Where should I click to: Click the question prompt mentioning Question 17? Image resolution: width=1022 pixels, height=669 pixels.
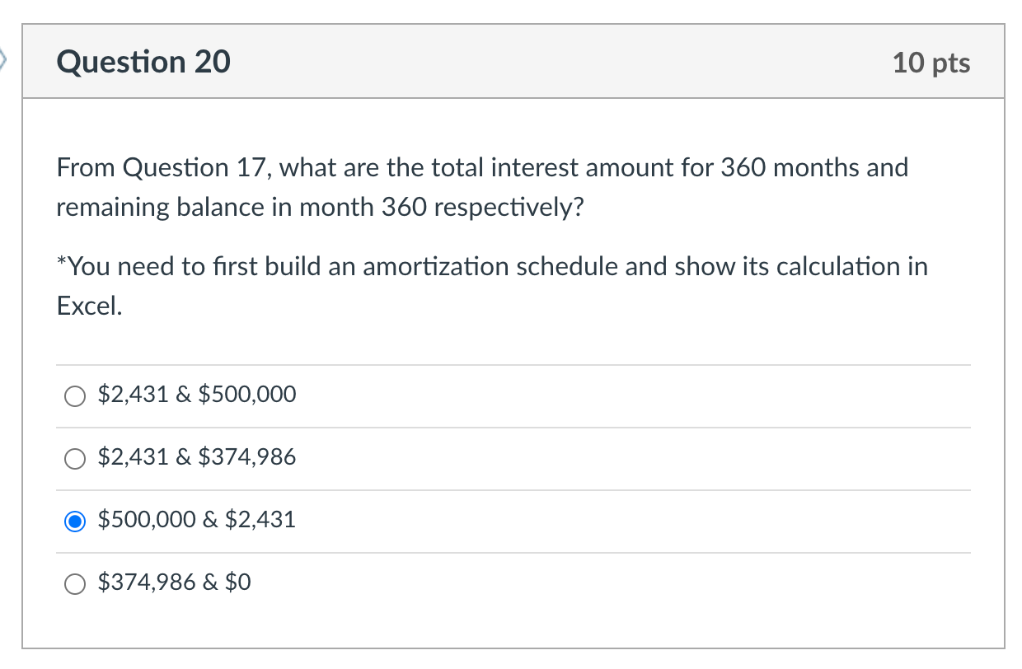coord(481,187)
